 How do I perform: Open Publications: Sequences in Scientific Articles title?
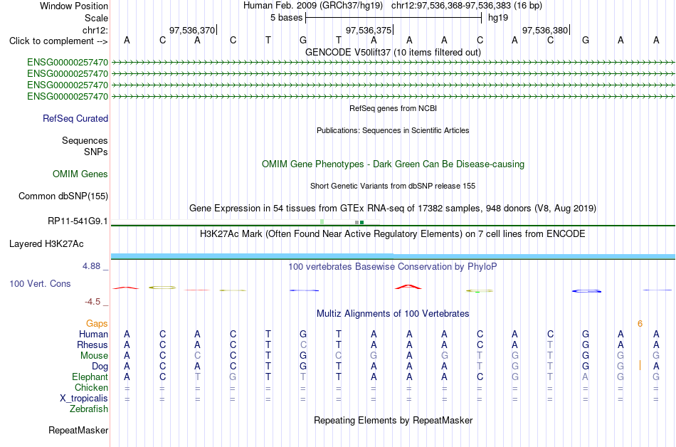pyautogui.click(x=393, y=130)
